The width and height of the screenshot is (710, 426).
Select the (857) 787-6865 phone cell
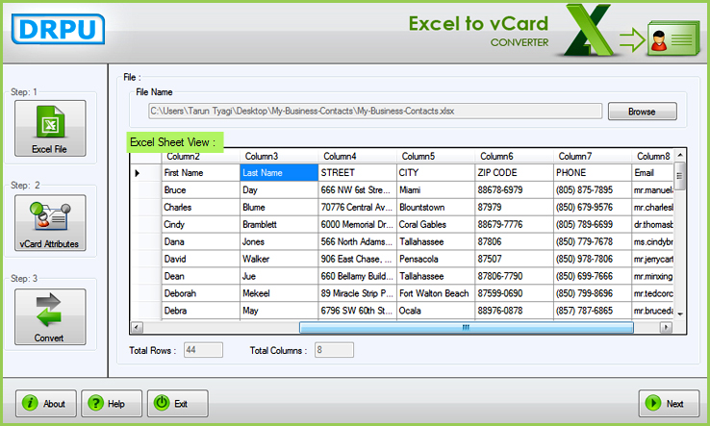(x=593, y=311)
